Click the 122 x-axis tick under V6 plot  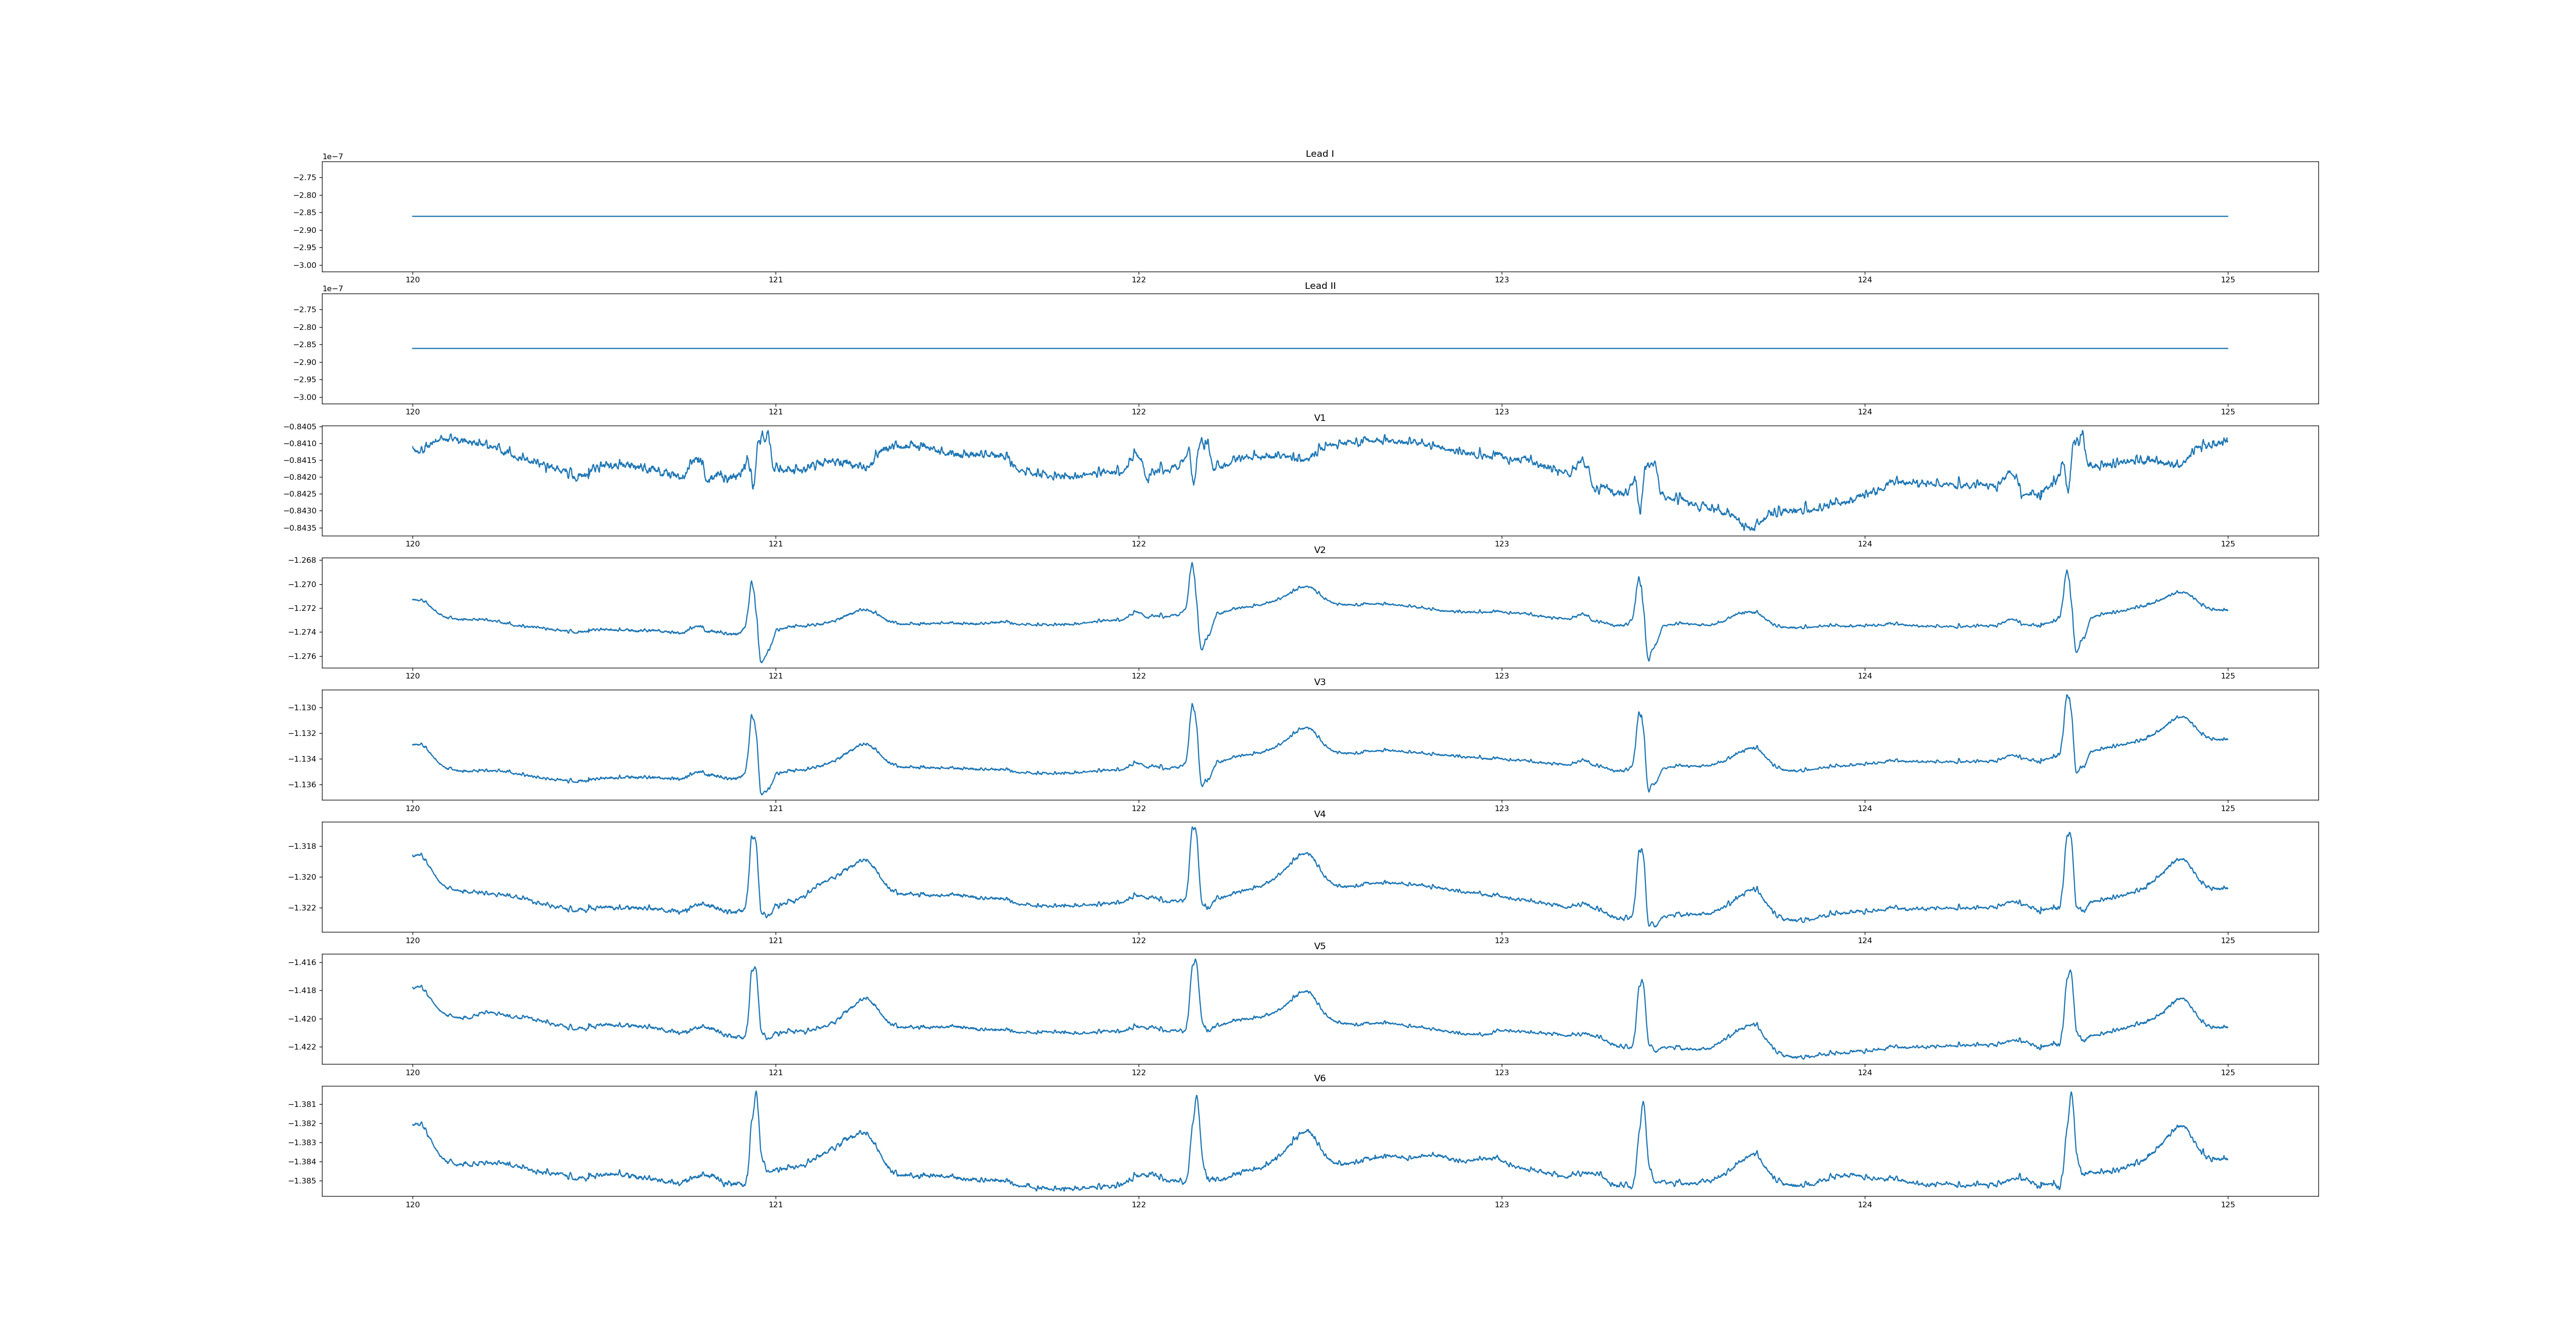point(1138,1205)
